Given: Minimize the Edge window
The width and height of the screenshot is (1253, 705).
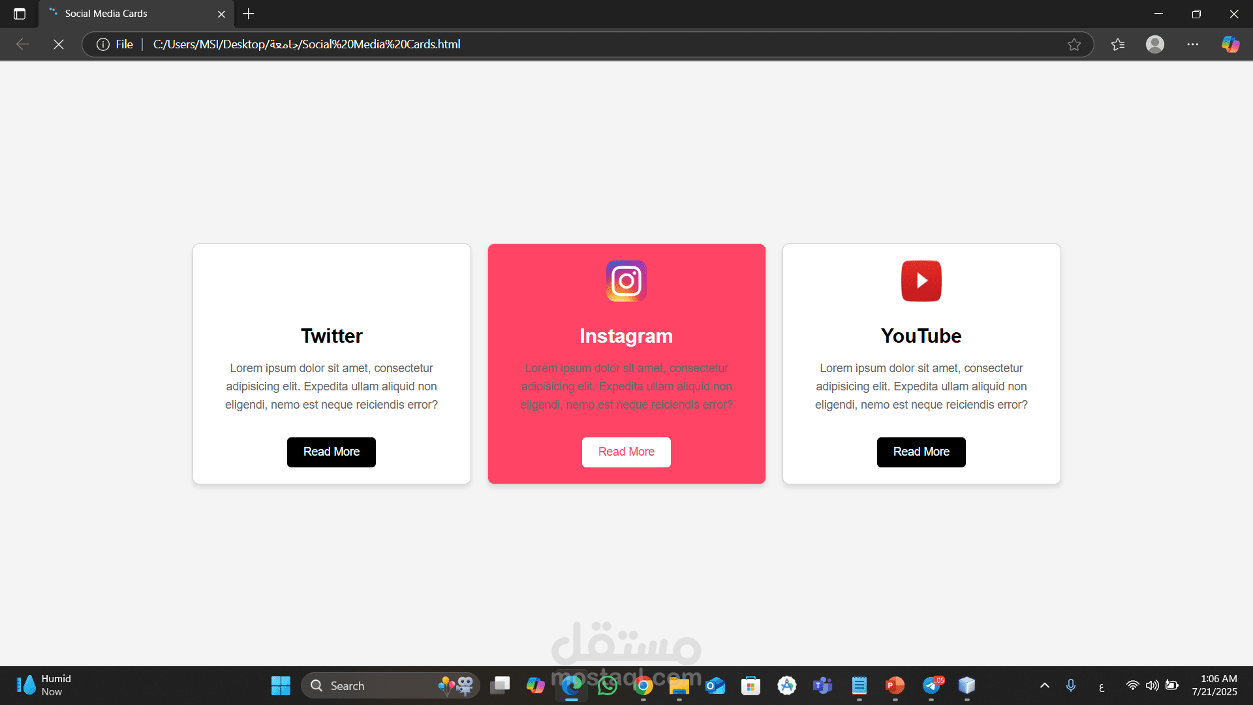Looking at the screenshot, I should click(1159, 14).
